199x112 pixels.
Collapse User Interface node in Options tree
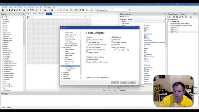point(62,47)
